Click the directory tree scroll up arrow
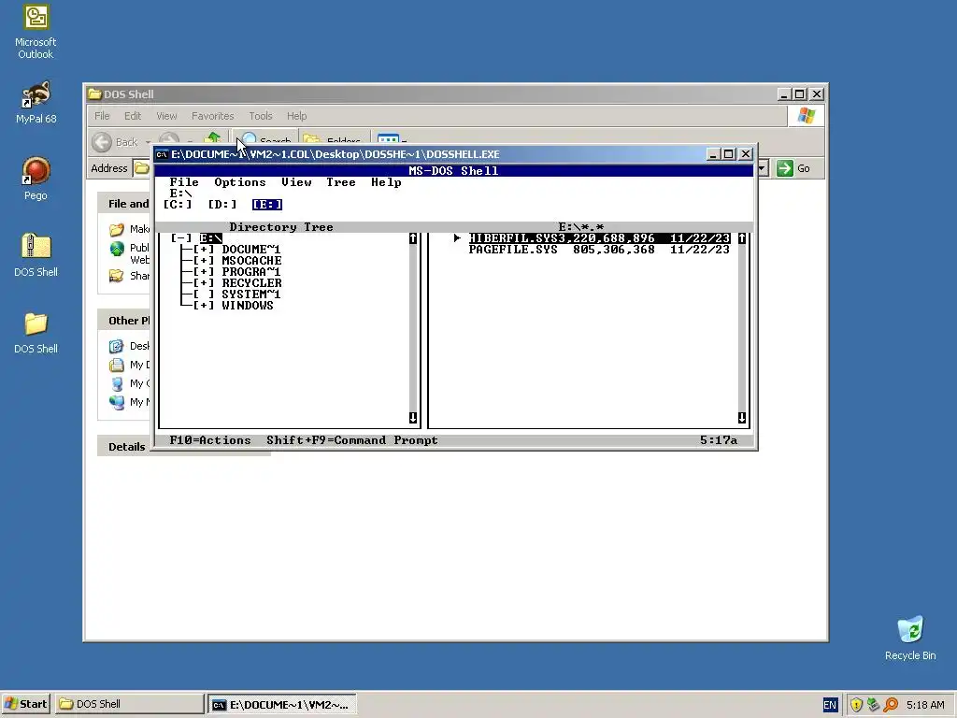 tap(413, 238)
